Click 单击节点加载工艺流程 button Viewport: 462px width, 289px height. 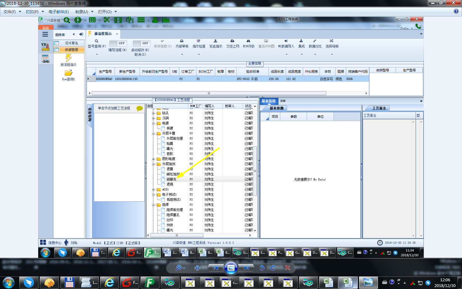119,109
